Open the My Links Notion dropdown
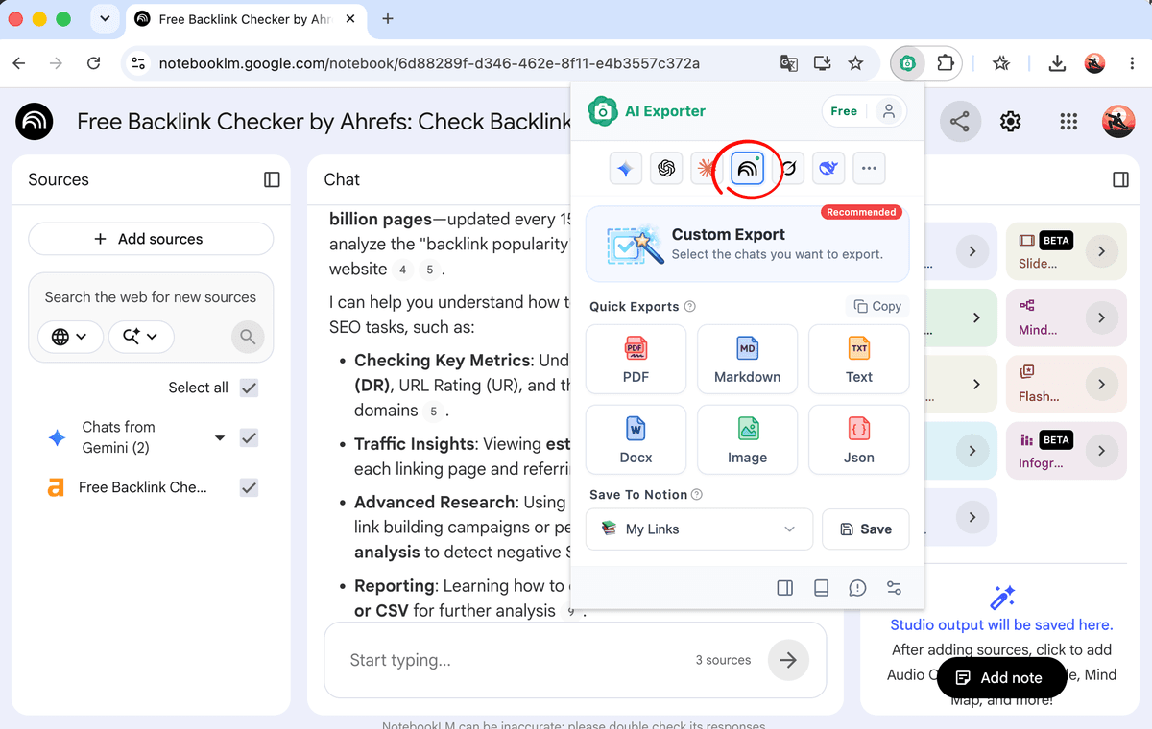The width and height of the screenshot is (1152, 729). 699,529
